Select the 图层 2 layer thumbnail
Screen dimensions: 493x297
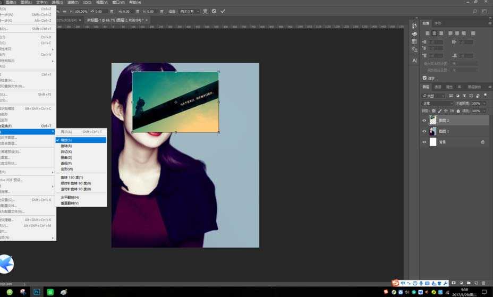432,121
